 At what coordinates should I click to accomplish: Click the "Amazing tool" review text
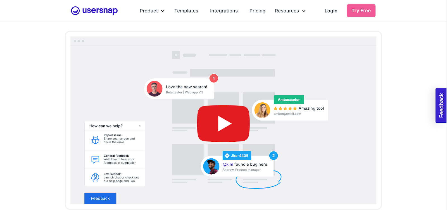(311, 108)
